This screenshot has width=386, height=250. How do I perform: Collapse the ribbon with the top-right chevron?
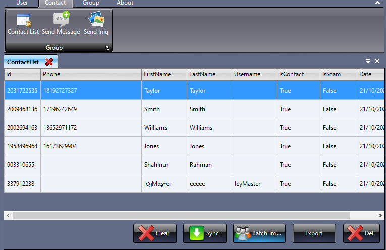tap(377, 3)
